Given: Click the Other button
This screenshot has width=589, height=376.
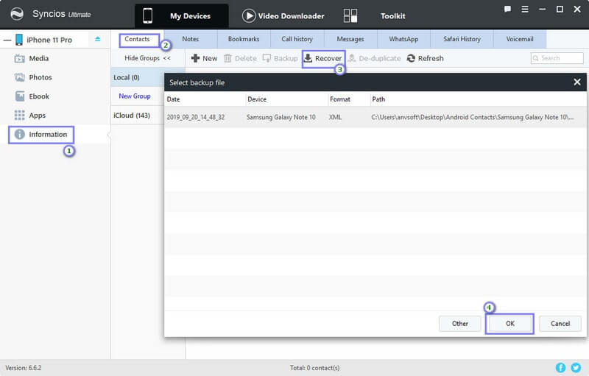Looking at the screenshot, I should coord(459,324).
